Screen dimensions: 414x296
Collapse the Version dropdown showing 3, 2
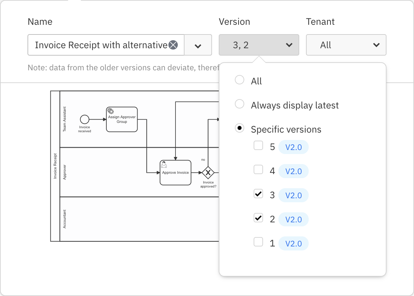click(x=259, y=45)
